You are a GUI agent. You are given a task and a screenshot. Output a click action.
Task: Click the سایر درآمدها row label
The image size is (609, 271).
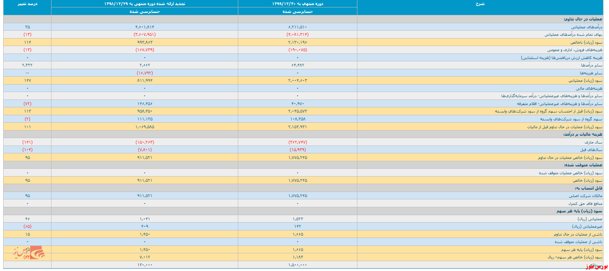click(x=591, y=65)
